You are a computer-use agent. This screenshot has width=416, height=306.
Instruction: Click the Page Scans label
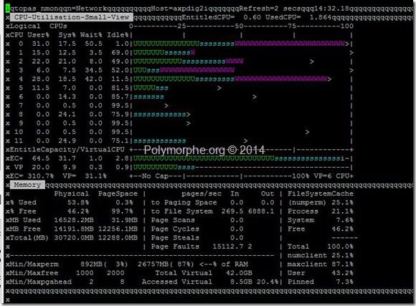coord(173,220)
